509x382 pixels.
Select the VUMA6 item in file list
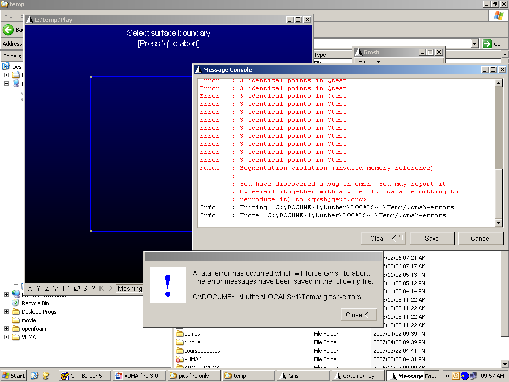point(193,359)
